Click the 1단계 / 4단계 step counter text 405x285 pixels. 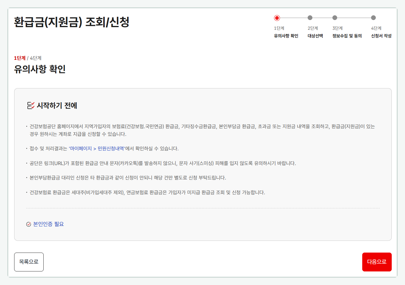pyautogui.click(x=28, y=58)
